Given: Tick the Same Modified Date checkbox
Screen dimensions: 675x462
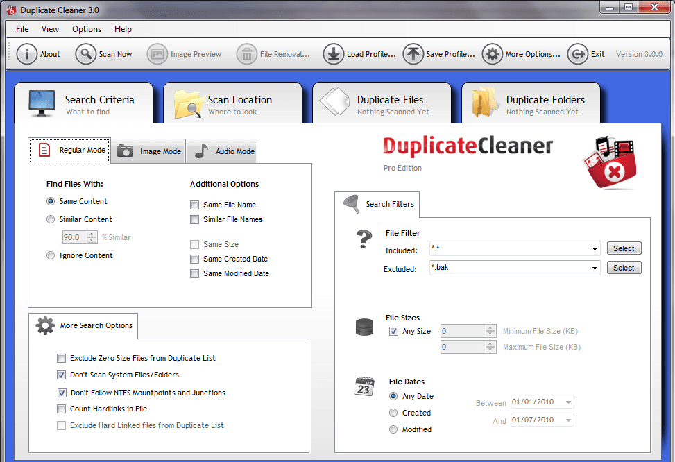Looking at the screenshot, I should [x=194, y=274].
